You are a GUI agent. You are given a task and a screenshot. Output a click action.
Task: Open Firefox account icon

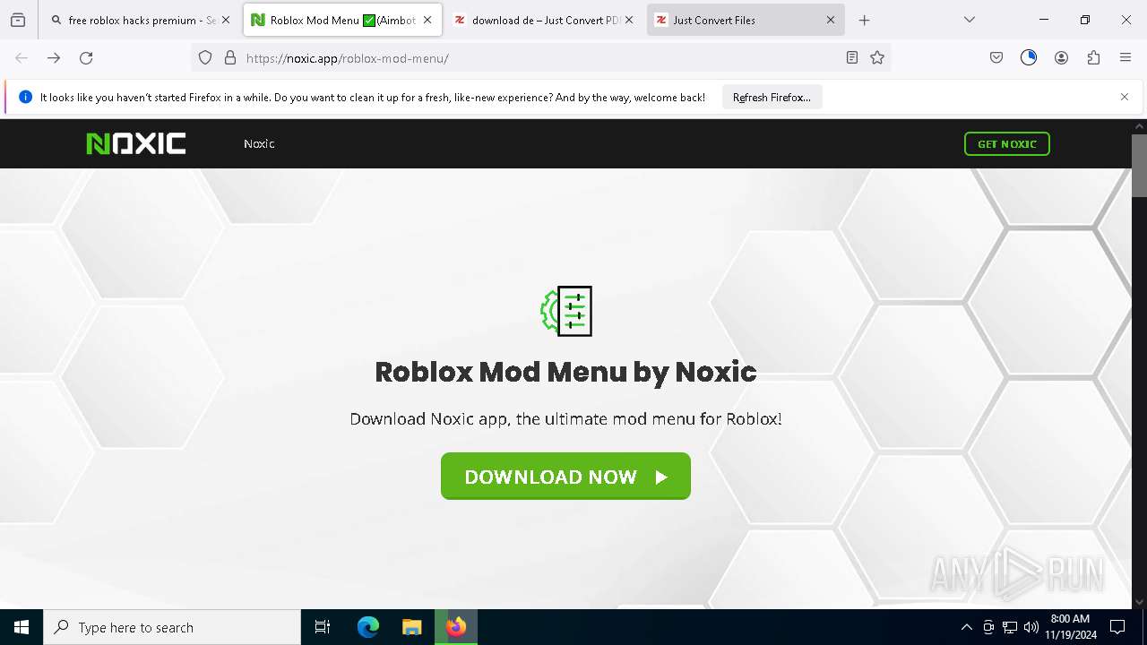(1061, 57)
